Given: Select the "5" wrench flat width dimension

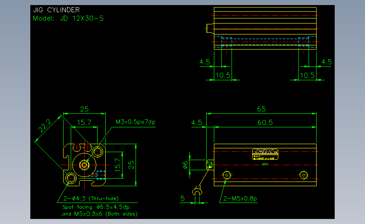Looking at the screenshot, I should [183, 198].
